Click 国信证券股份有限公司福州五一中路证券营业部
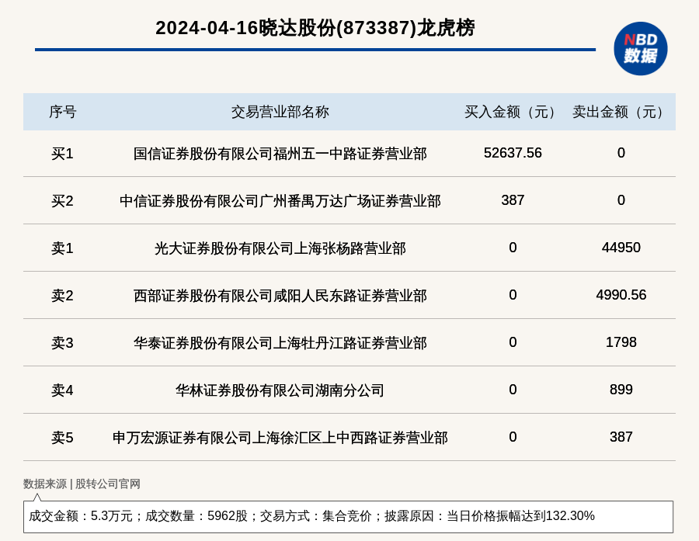Image resolution: width=699 pixels, height=541 pixels. click(x=280, y=154)
